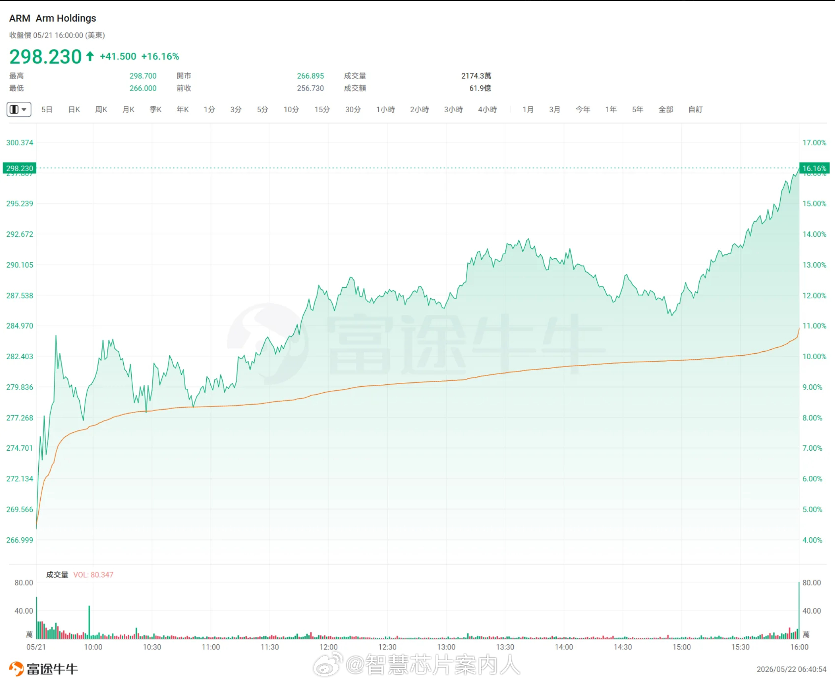Image resolution: width=835 pixels, height=685 pixels.
Task: Click the 16:00 time axis label
Action: click(x=799, y=647)
